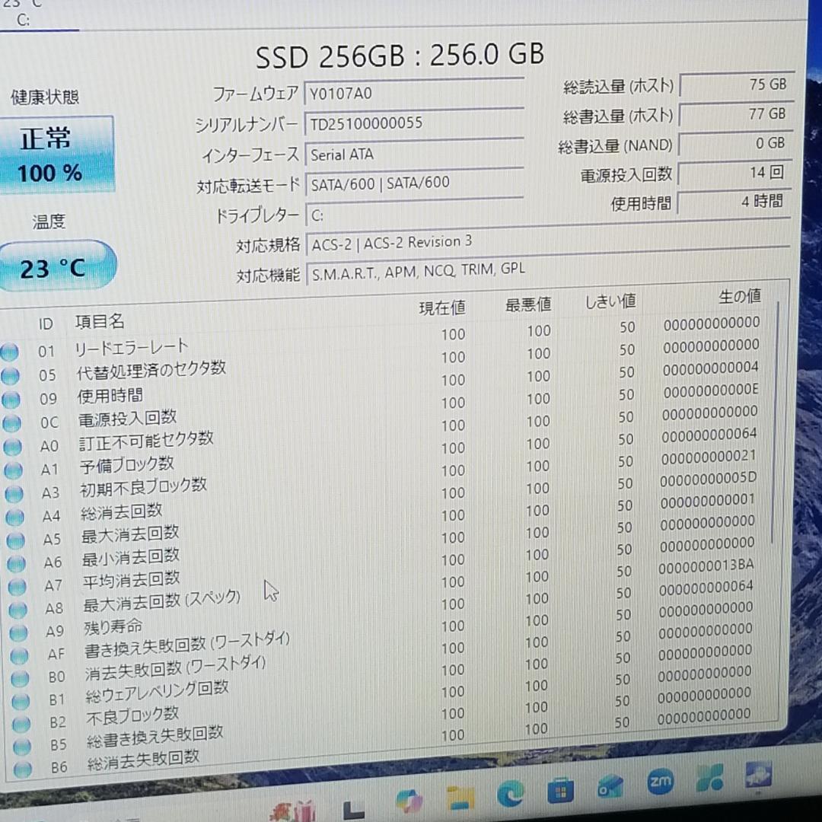Image resolution: width=822 pixels, height=822 pixels.
Task: Toggle indicator for 電源投入回数 attribute
Action: coord(11,420)
